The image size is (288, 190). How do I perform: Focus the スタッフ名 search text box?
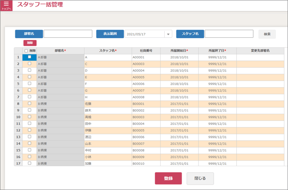click(x=229, y=34)
